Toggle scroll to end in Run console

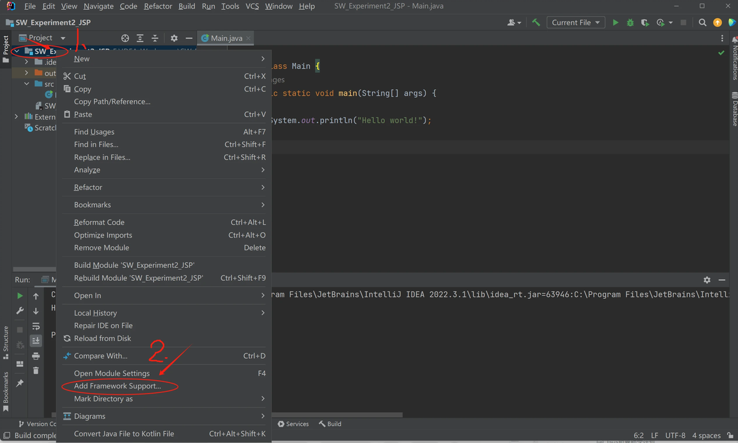36,341
